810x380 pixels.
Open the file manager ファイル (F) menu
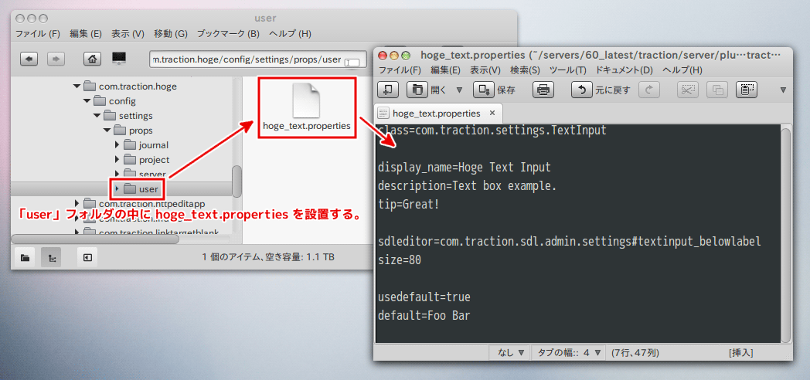pos(38,34)
